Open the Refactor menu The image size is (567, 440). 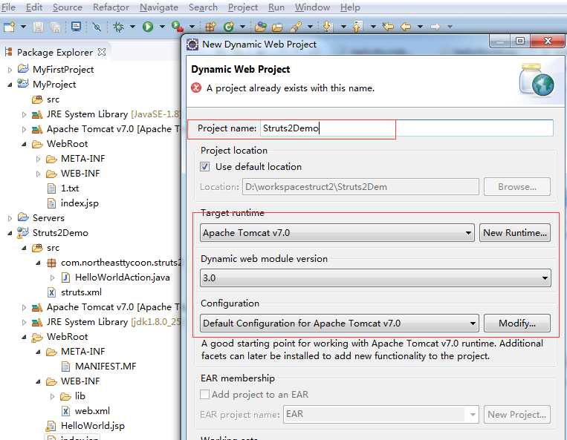click(x=111, y=7)
